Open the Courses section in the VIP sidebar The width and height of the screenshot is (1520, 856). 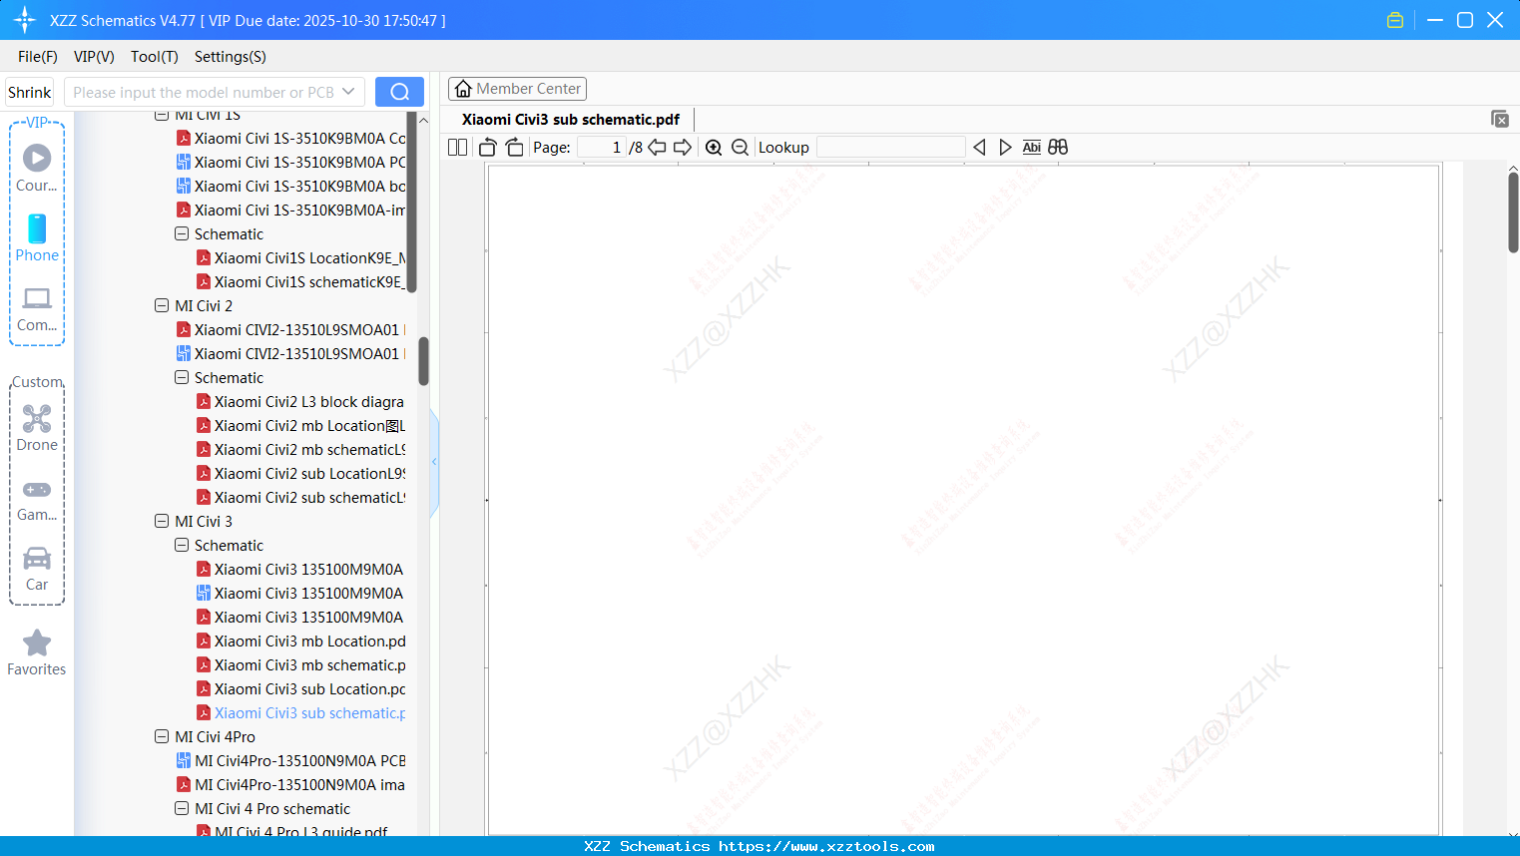37,169
